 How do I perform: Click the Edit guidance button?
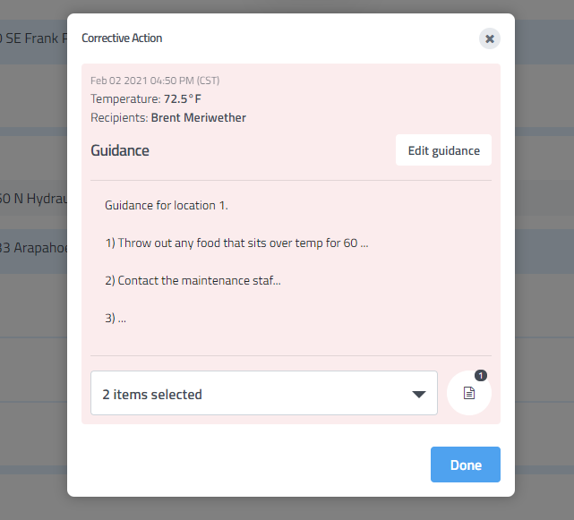(443, 150)
